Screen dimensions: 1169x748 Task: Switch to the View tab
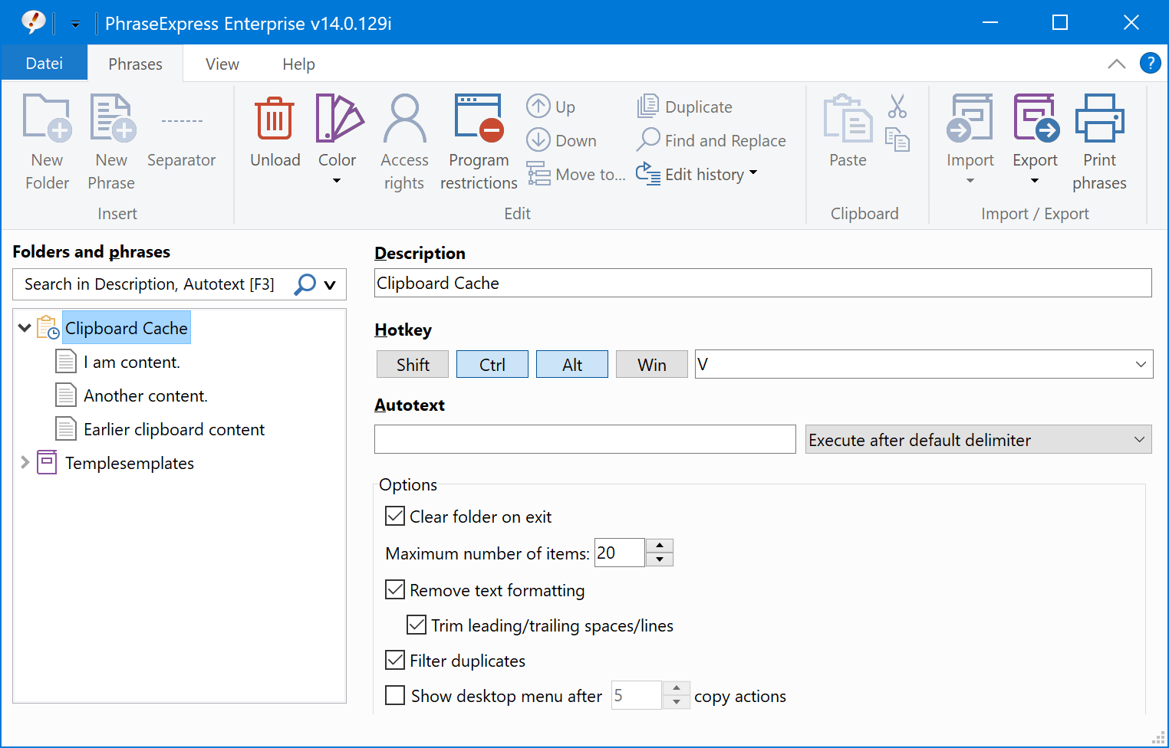click(x=222, y=64)
